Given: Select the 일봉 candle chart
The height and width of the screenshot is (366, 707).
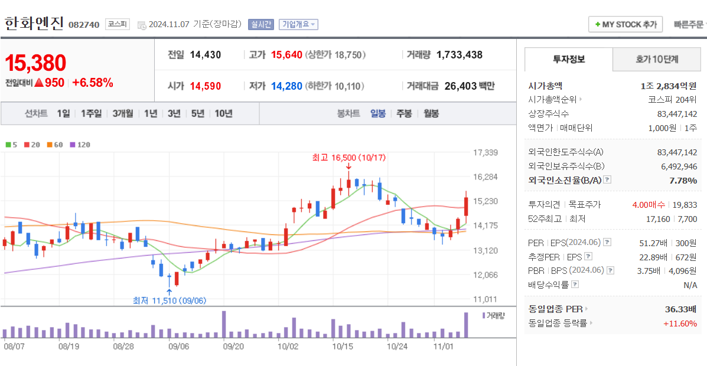Looking at the screenshot, I should click(378, 113).
